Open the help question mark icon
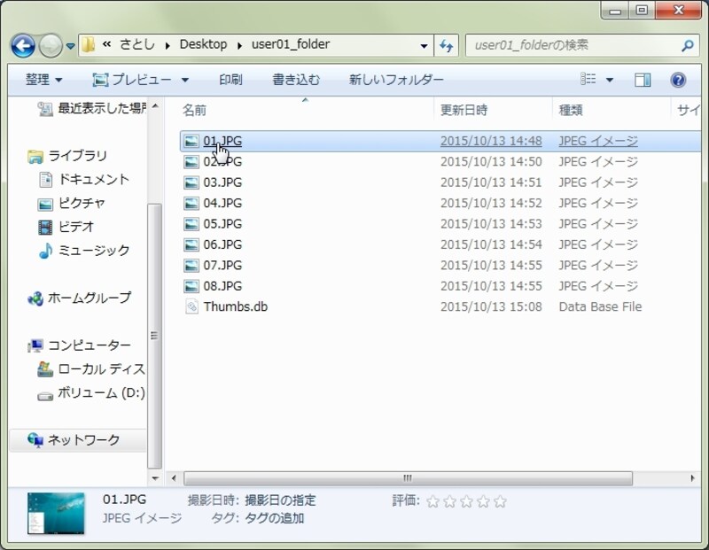Viewport: 709px width, 550px height. [x=678, y=80]
